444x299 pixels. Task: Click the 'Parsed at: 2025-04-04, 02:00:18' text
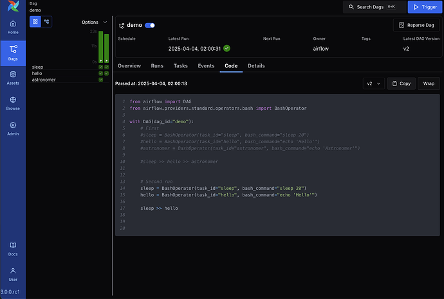(x=151, y=83)
